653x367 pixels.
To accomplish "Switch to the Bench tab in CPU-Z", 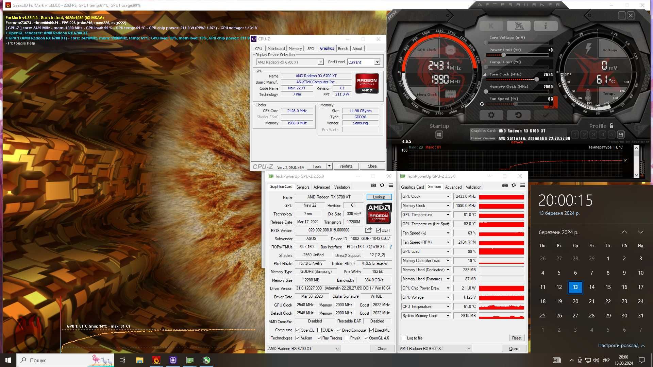I will [343, 49].
